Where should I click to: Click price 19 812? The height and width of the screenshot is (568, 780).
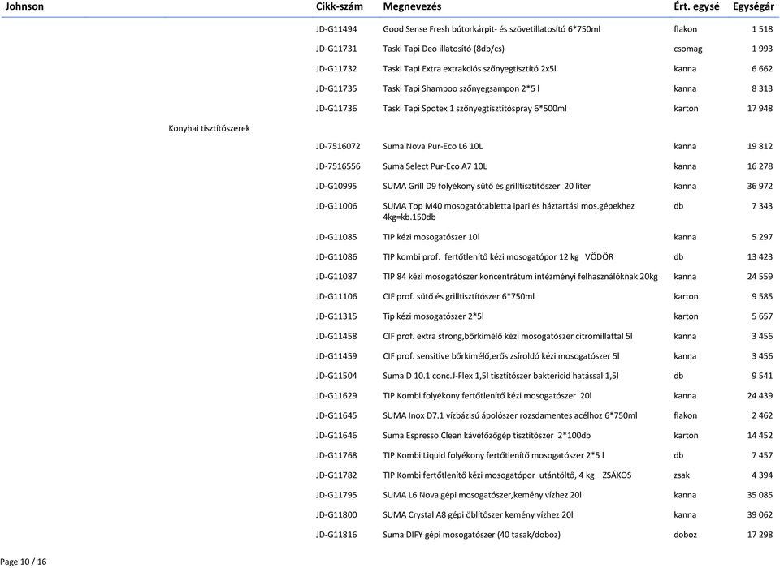point(760,146)
